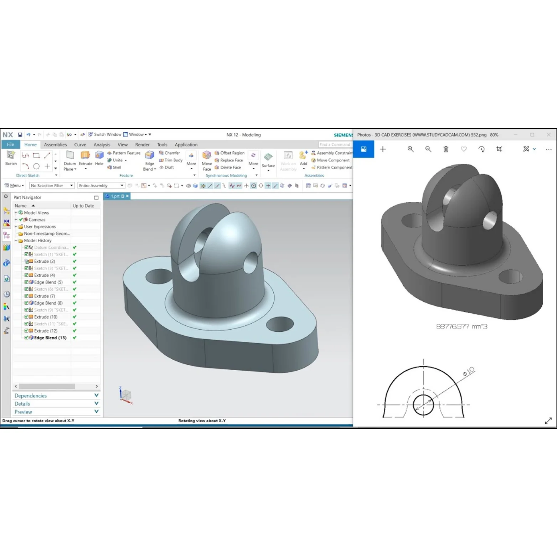
Task: Open the Menu in the toolbar
Action: [14, 185]
